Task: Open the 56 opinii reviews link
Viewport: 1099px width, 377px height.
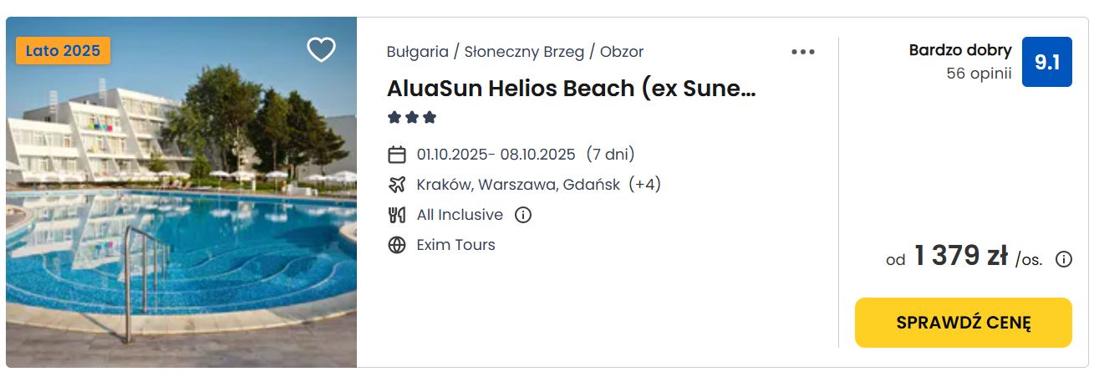Action: click(979, 74)
